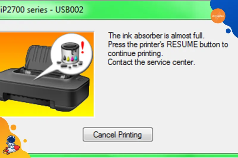Select the yellow ink drop icon
The height and width of the screenshot is (158, 238).
68,59
